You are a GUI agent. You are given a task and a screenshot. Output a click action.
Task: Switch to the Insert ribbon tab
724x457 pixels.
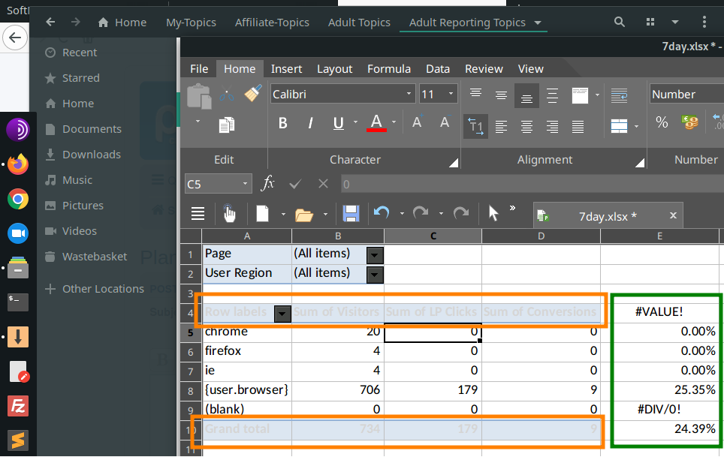click(286, 69)
